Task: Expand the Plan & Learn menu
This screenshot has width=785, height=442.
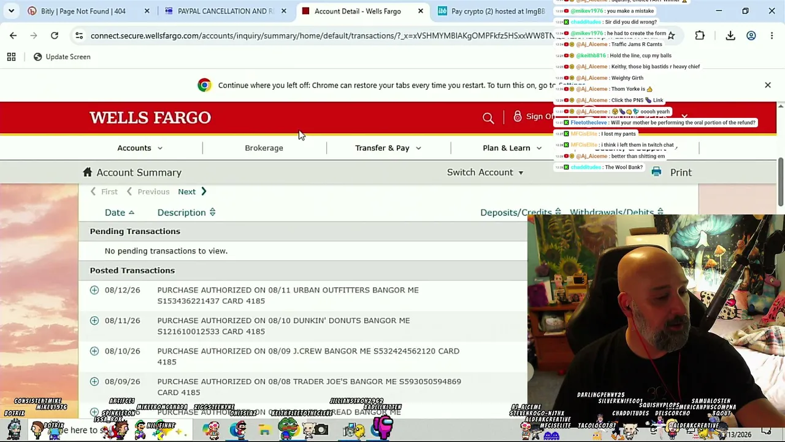Action: coord(512,148)
